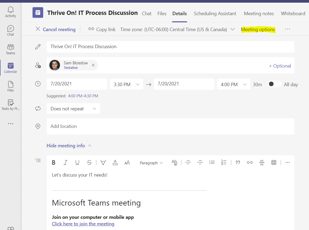Go to Teams in the sidebar
309x230 pixels.
point(10,49)
